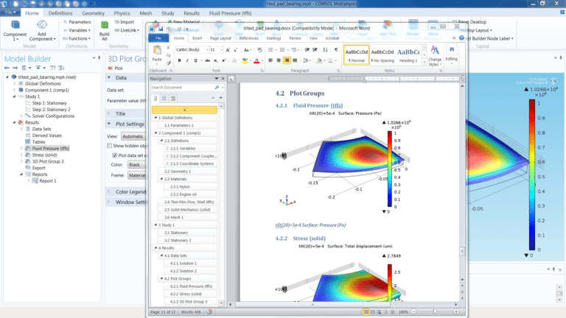Open Change Styles in Word ribbon
Screen dimensions: 566x318
(435, 54)
